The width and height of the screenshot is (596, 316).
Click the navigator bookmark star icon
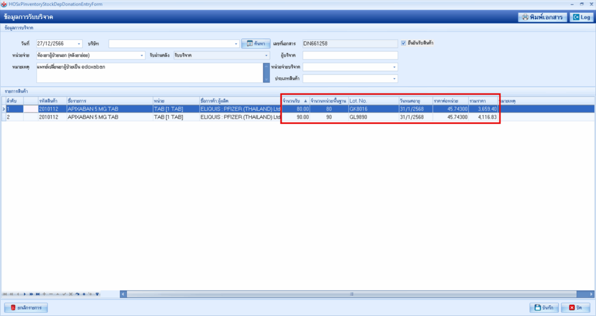tap(84, 294)
